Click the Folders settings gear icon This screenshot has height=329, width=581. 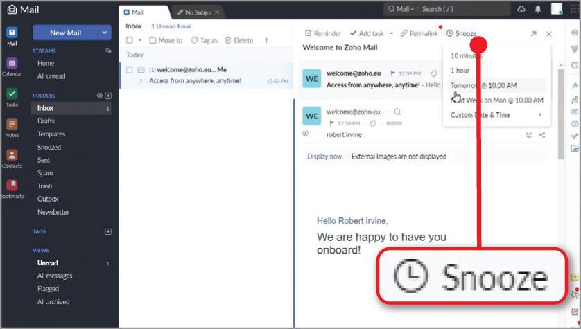(x=100, y=96)
